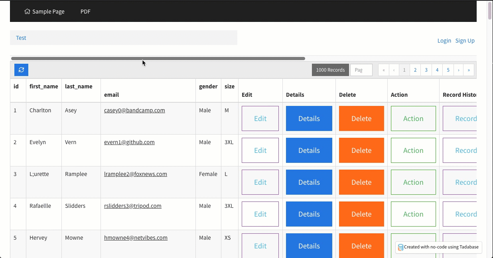Open Details for Evelyn Vern

click(x=309, y=150)
